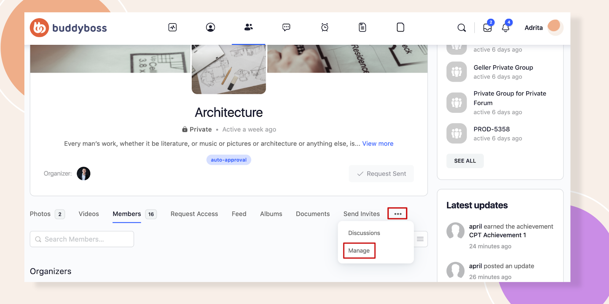Open the profile nav icon
The width and height of the screenshot is (609, 304).
[x=210, y=27]
